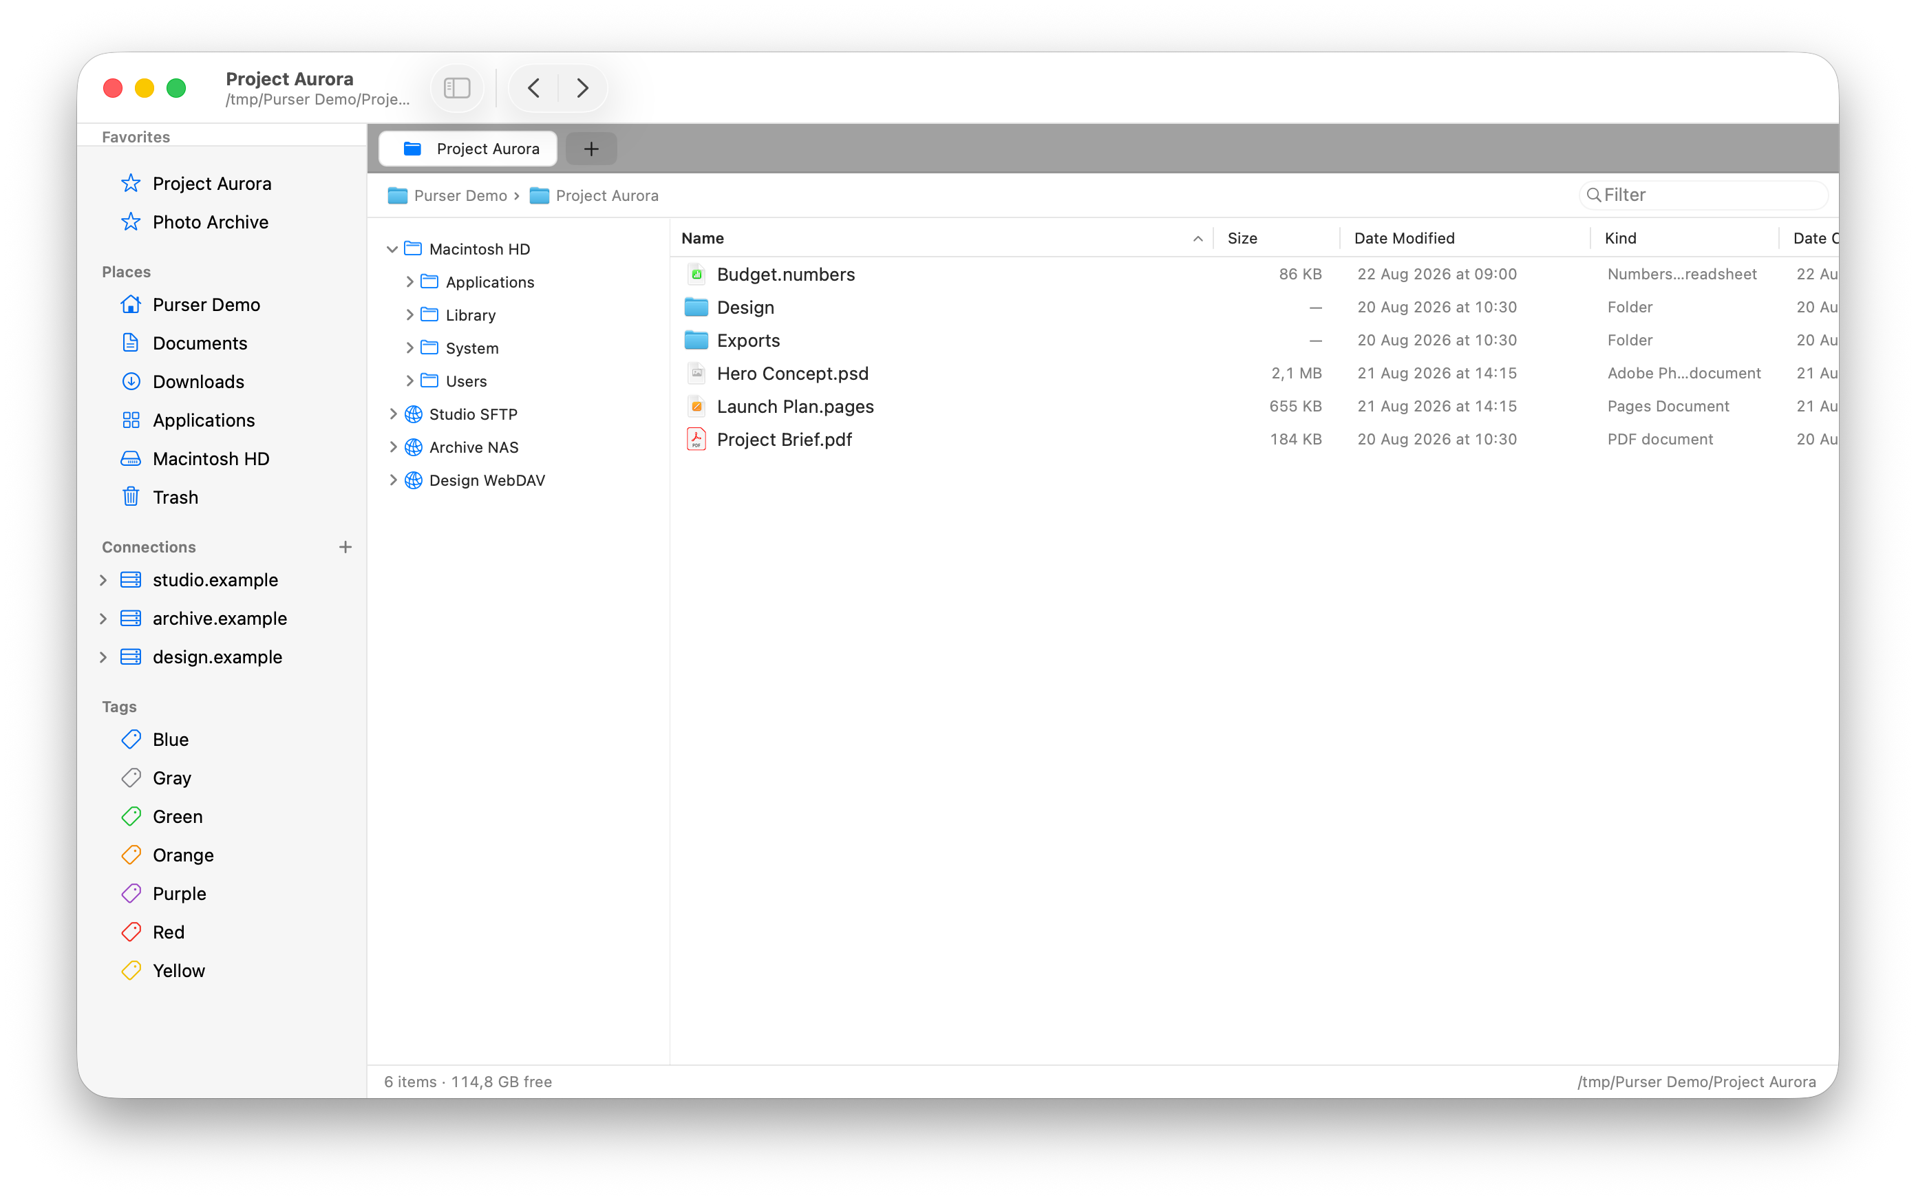This screenshot has width=1916, height=1200.
Task: Sort by Size column header
Action: (x=1277, y=238)
